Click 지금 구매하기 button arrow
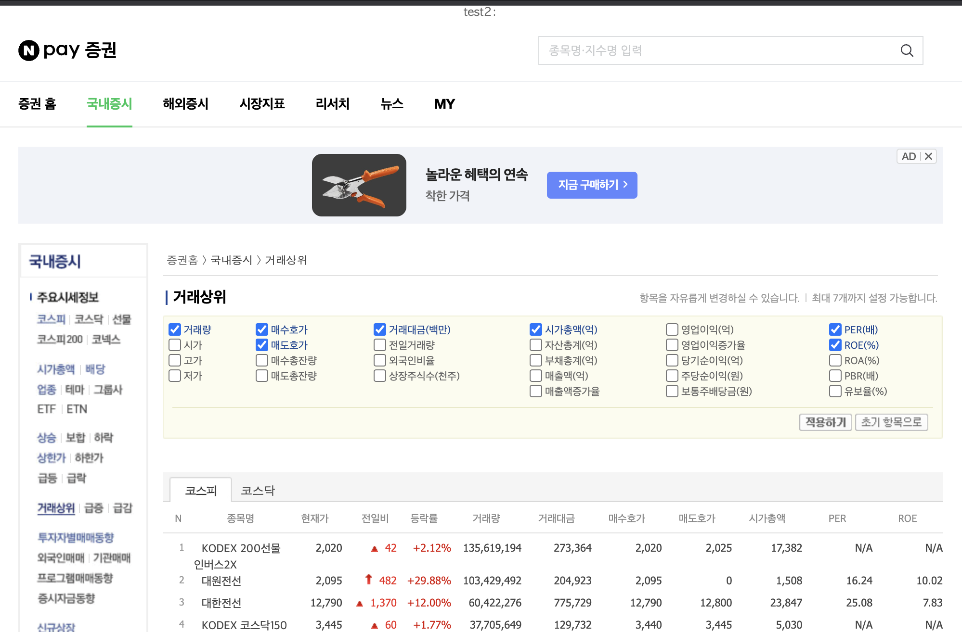 coord(625,185)
